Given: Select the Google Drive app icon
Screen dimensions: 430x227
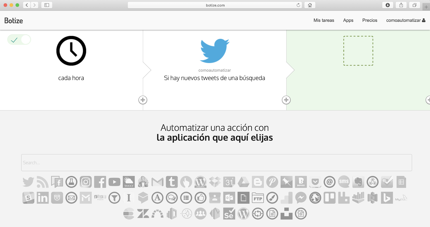Looking at the screenshot, I should click(243, 182).
